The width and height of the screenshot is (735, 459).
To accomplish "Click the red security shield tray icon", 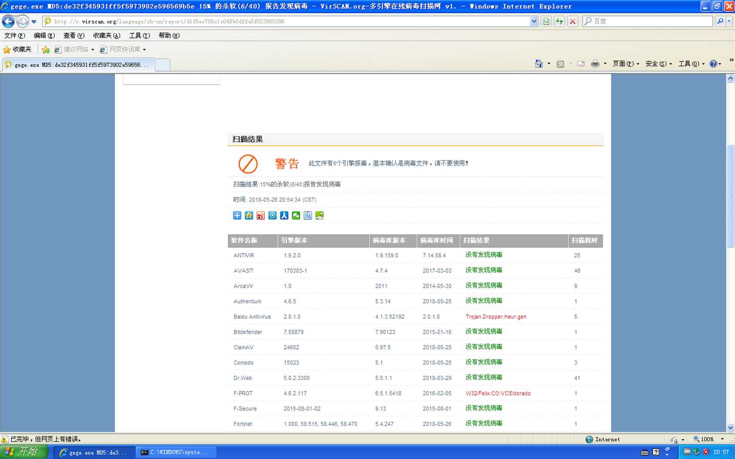I will 706,452.
